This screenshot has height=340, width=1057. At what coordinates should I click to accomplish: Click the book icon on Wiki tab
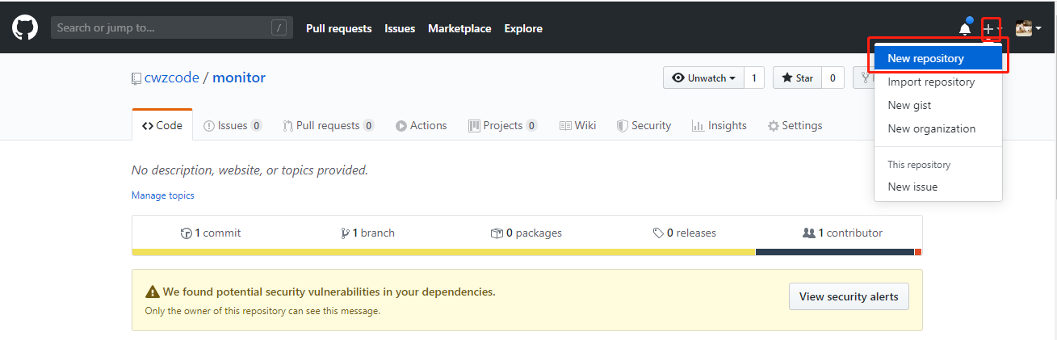click(566, 126)
